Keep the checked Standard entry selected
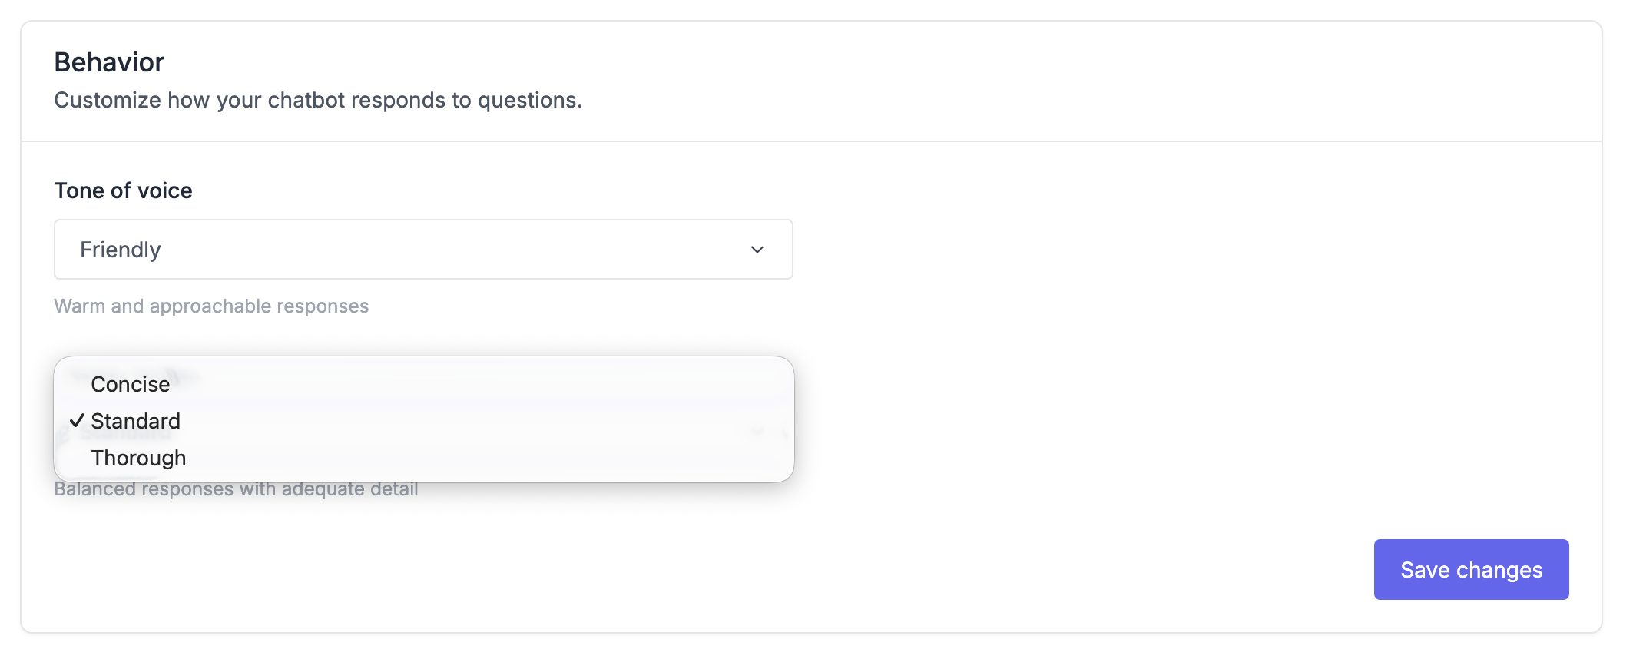Image resolution: width=1633 pixels, height=659 pixels. pyautogui.click(x=136, y=421)
